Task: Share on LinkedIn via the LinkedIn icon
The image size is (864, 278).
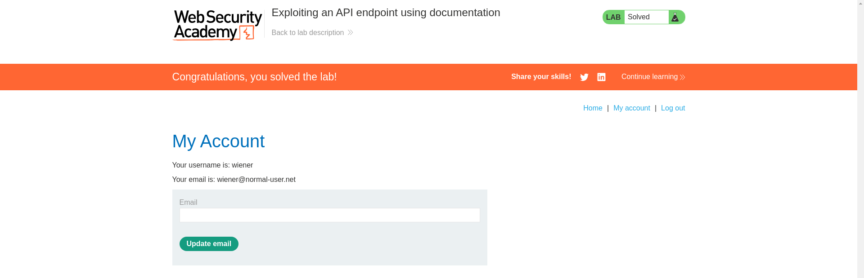Action: pos(601,77)
